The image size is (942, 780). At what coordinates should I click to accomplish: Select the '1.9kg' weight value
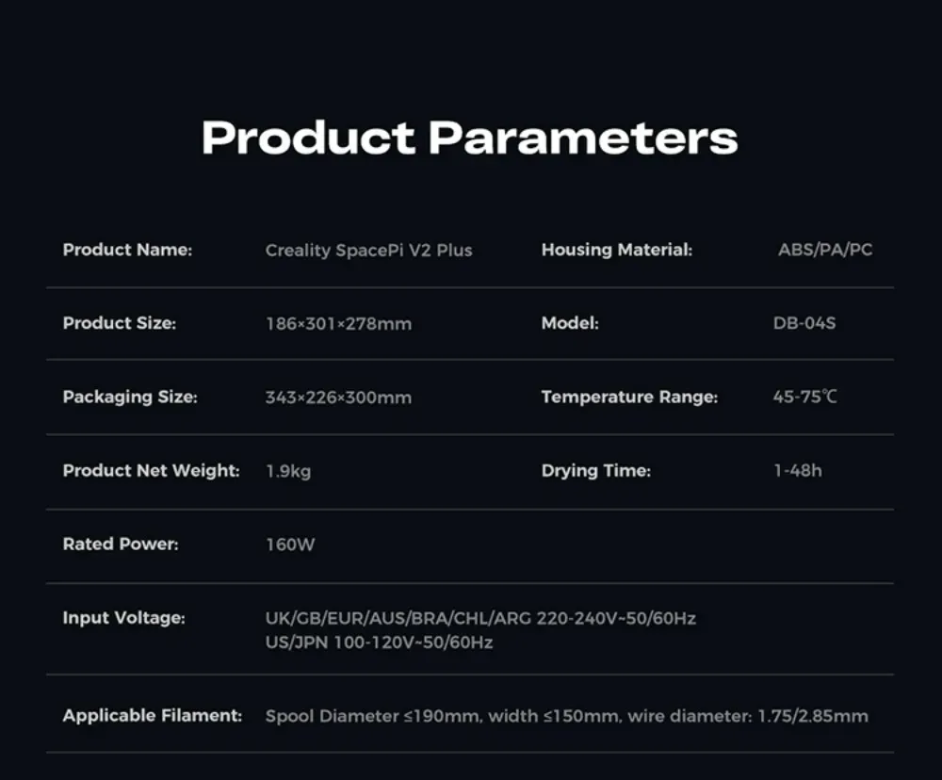click(288, 471)
